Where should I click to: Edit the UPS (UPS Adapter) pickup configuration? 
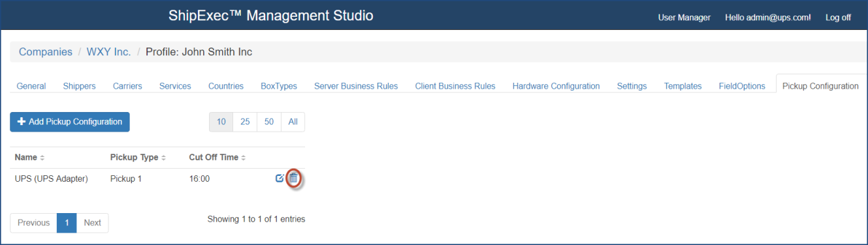tap(280, 178)
